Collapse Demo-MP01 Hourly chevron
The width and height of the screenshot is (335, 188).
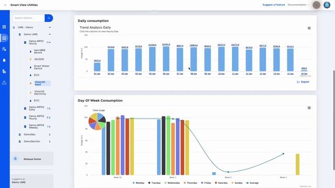click(x=50, y=42)
